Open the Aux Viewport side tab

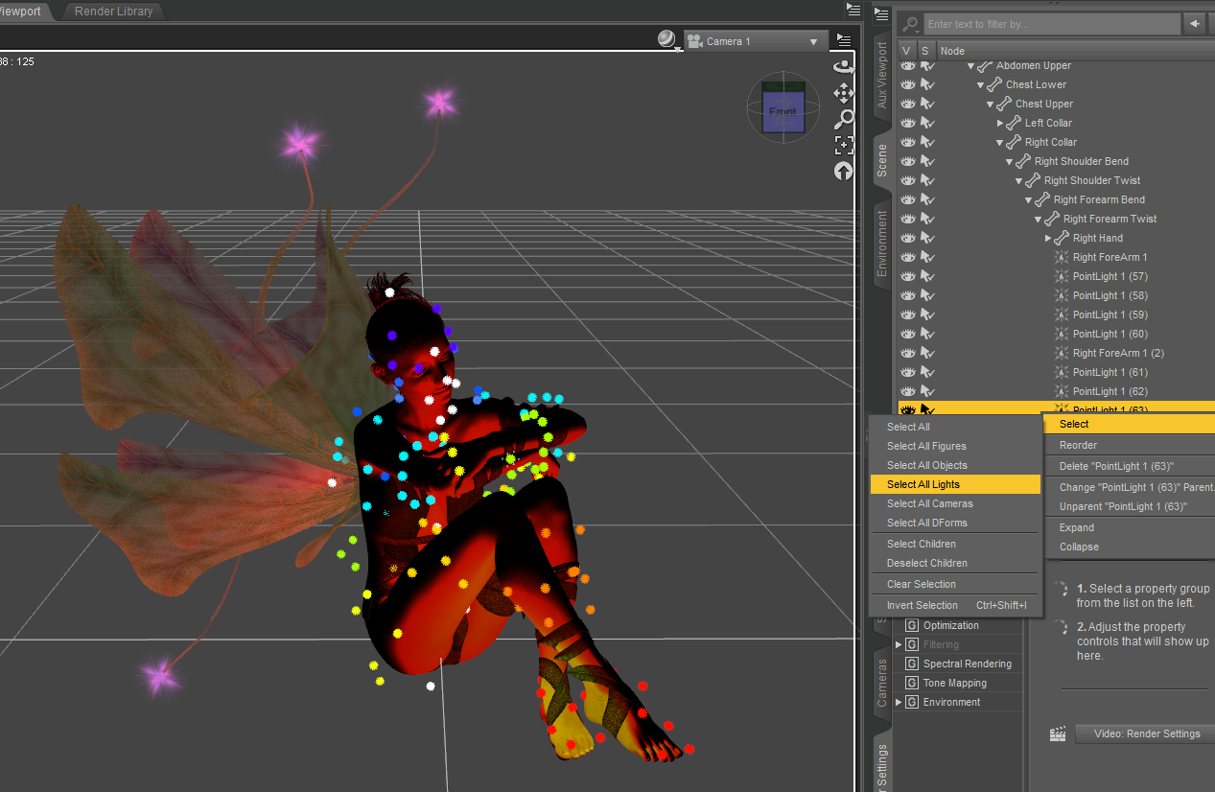pyautogui.click(x=882, y=75)
